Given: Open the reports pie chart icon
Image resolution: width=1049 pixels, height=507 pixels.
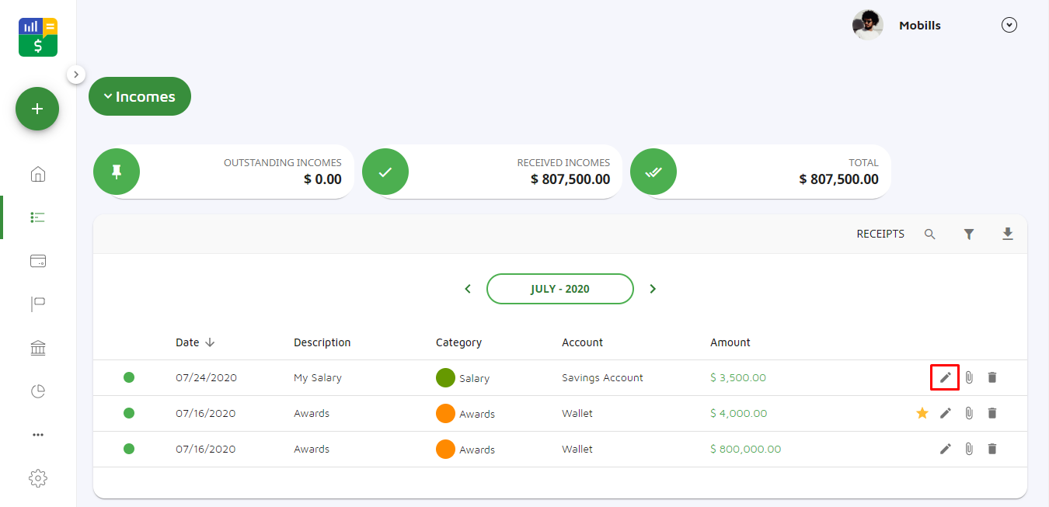Looking at the screenshot, I should 37,391.
